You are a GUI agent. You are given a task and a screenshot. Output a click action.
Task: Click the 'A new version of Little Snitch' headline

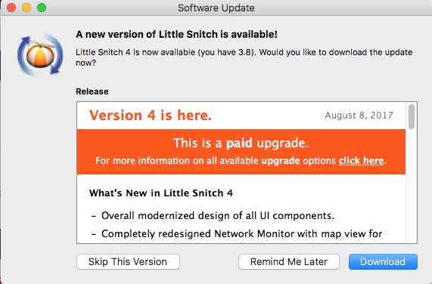click(x=176, y=34)
